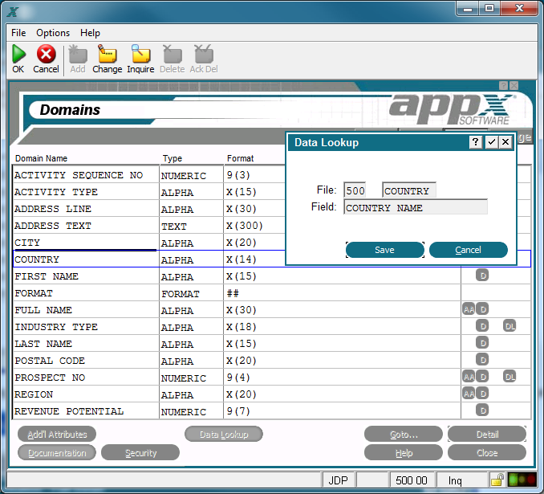The height and width of the screenshot is (494, 544).
Task: Close the Data Lookup dialog with X
Action: point(505,141)
